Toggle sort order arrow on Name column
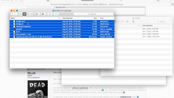 point(59,18)
